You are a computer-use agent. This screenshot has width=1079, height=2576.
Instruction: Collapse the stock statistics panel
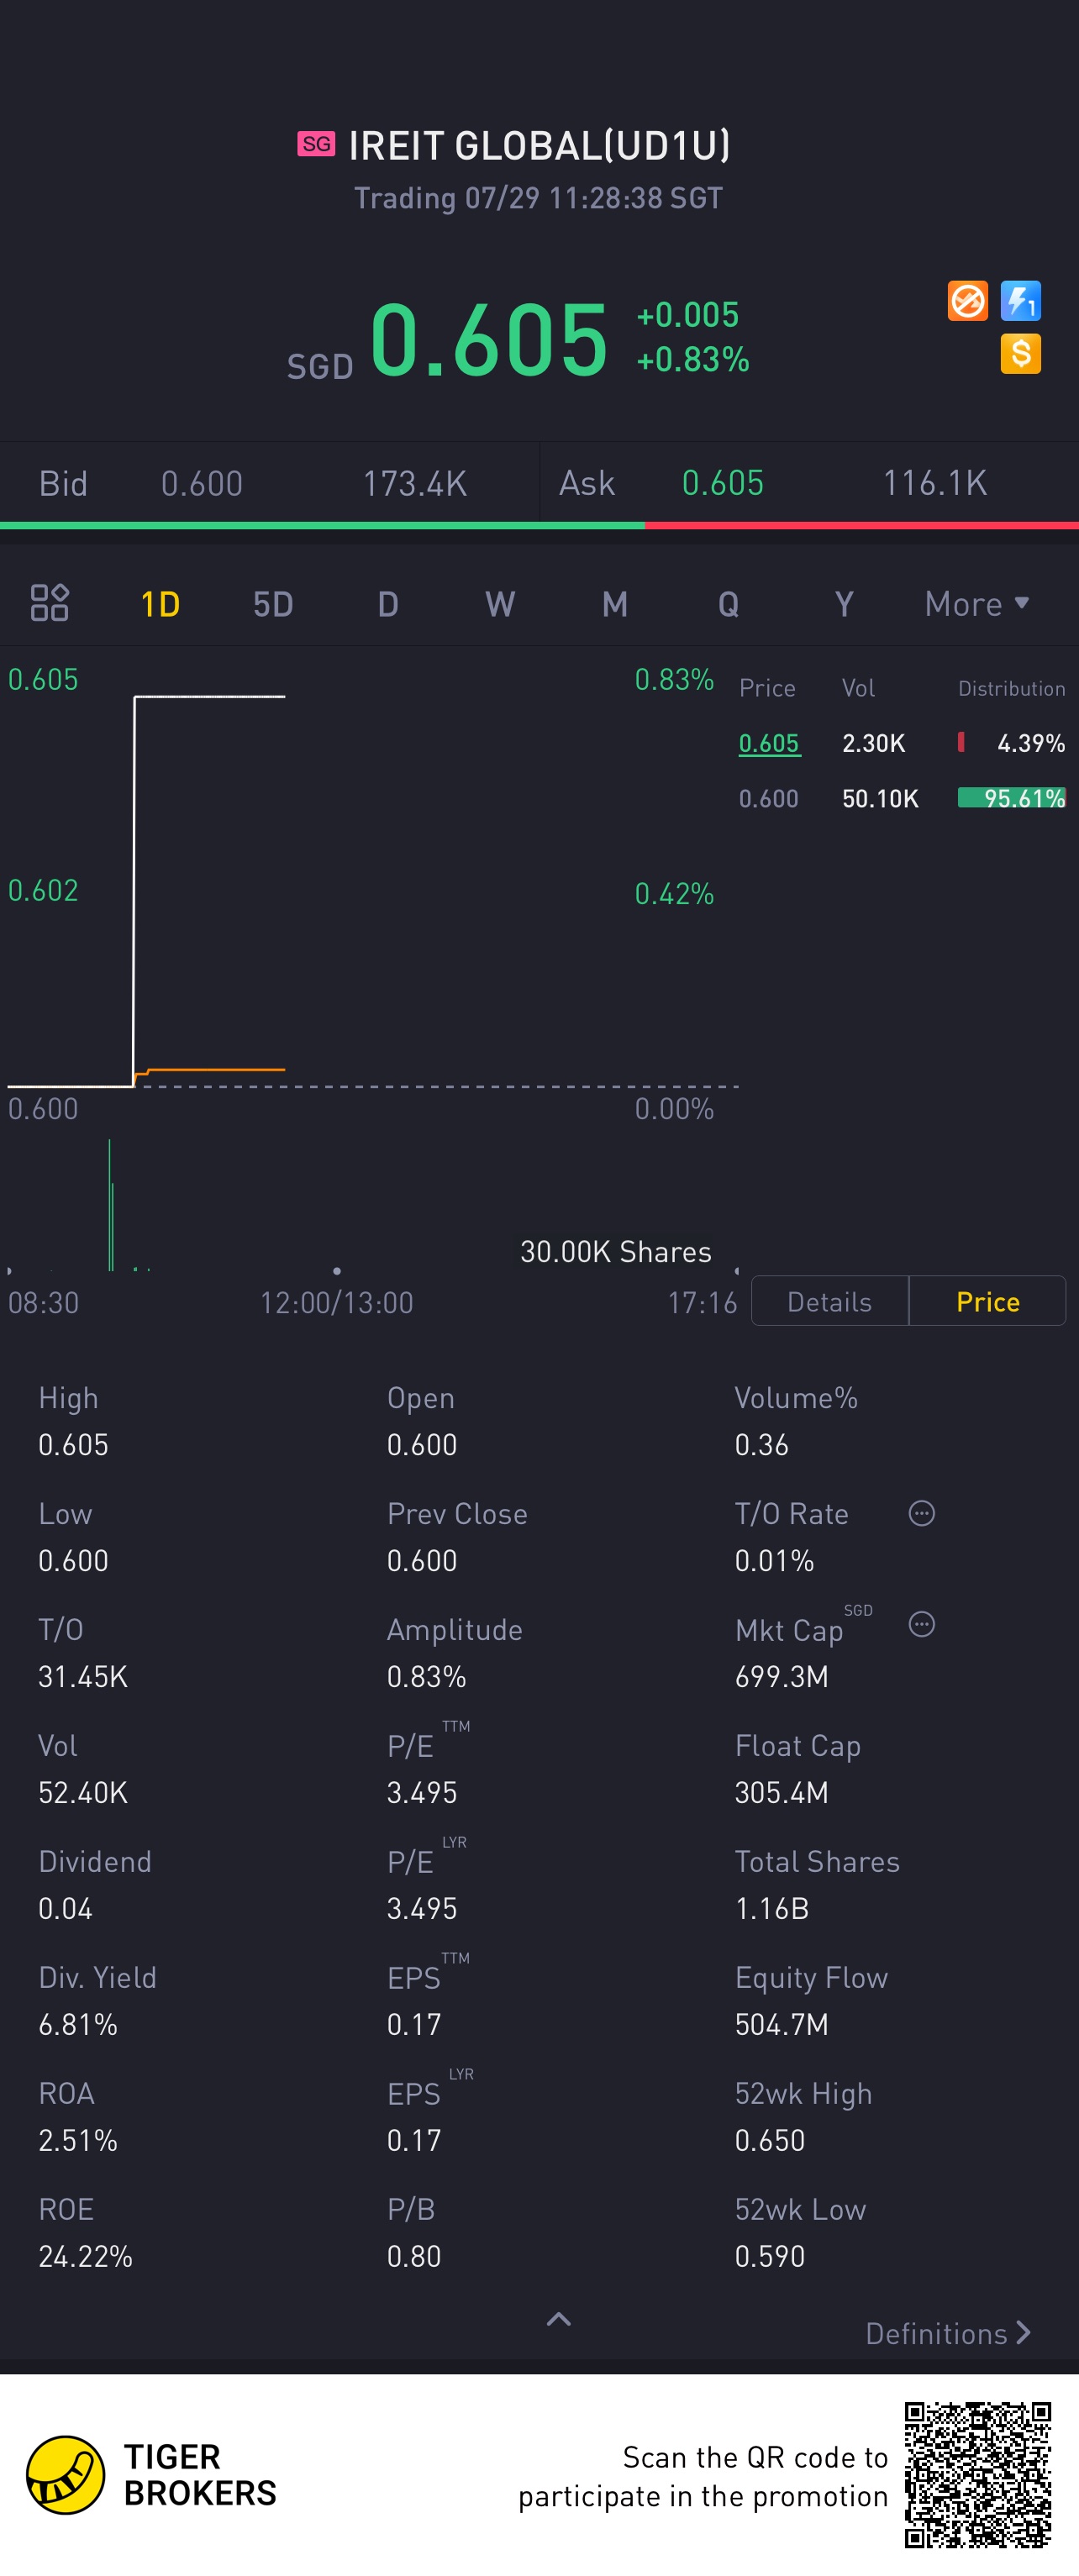(x=559, y=2319)
